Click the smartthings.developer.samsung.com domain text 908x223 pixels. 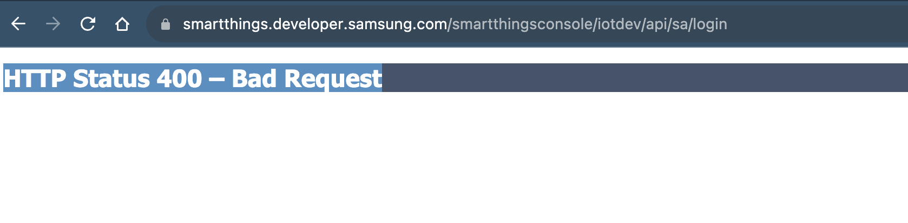point(315,24)
